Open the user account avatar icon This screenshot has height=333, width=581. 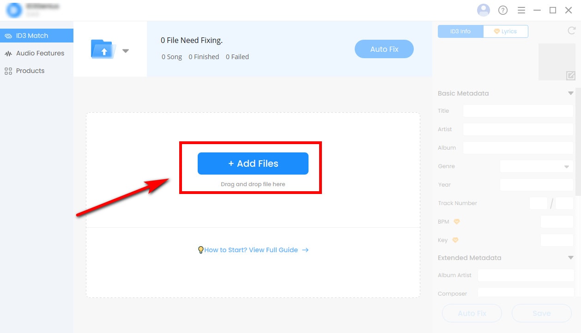coord(484,10)
